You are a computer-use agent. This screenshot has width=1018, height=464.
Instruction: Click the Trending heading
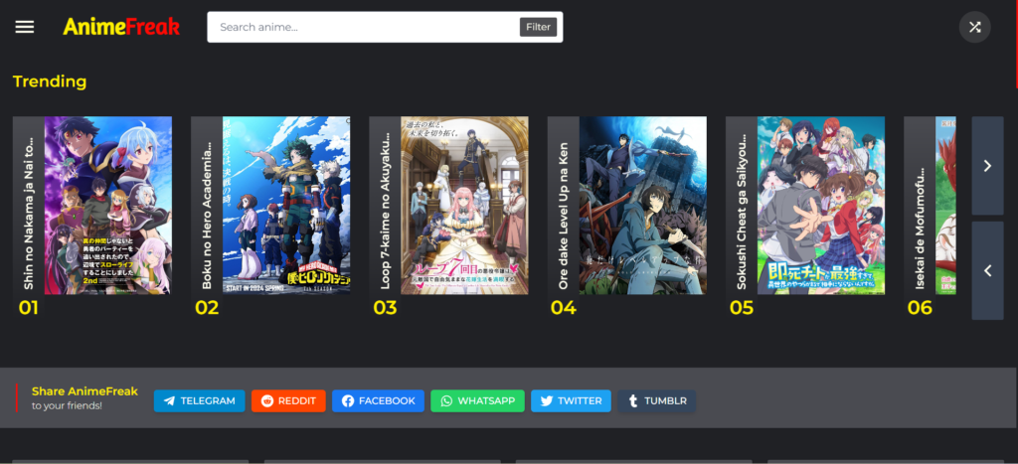click(50, 81)
